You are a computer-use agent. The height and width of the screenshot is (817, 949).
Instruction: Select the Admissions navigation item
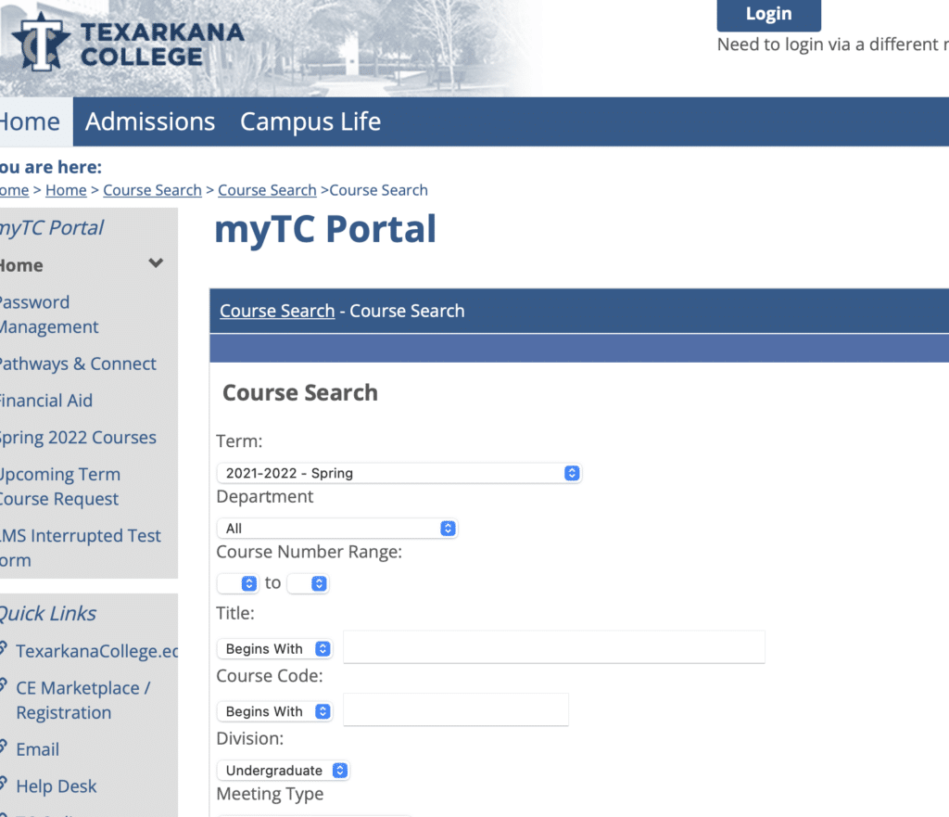(x=149, y=121)
